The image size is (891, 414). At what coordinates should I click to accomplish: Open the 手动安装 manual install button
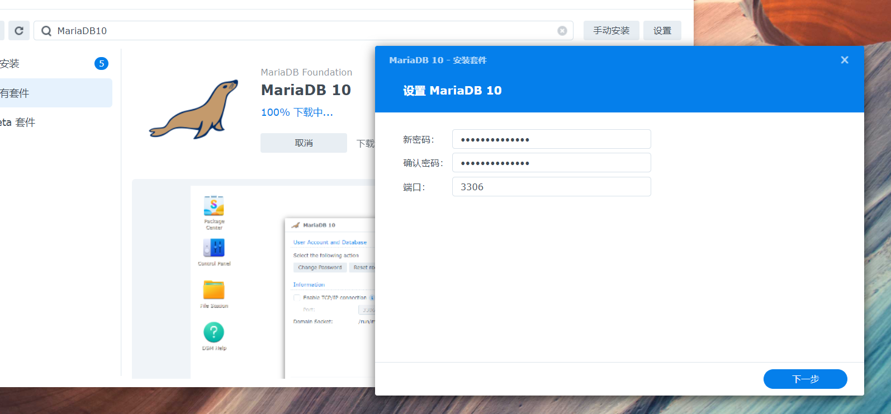point(612,31)
